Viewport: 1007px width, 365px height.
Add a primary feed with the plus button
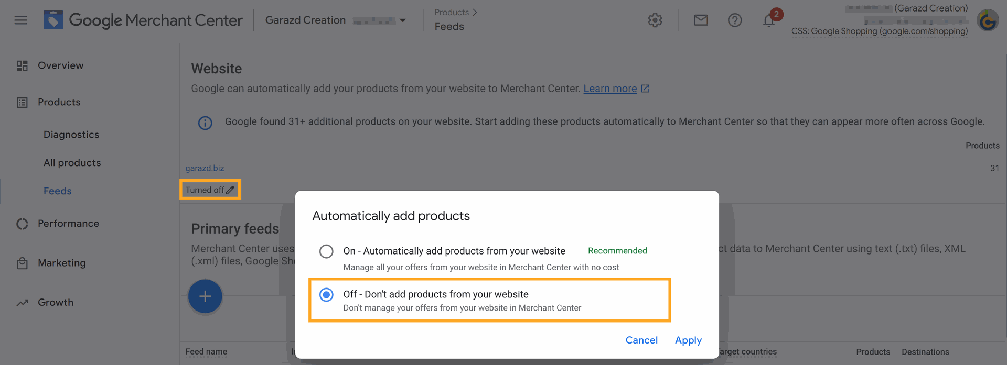pos(205,296)
